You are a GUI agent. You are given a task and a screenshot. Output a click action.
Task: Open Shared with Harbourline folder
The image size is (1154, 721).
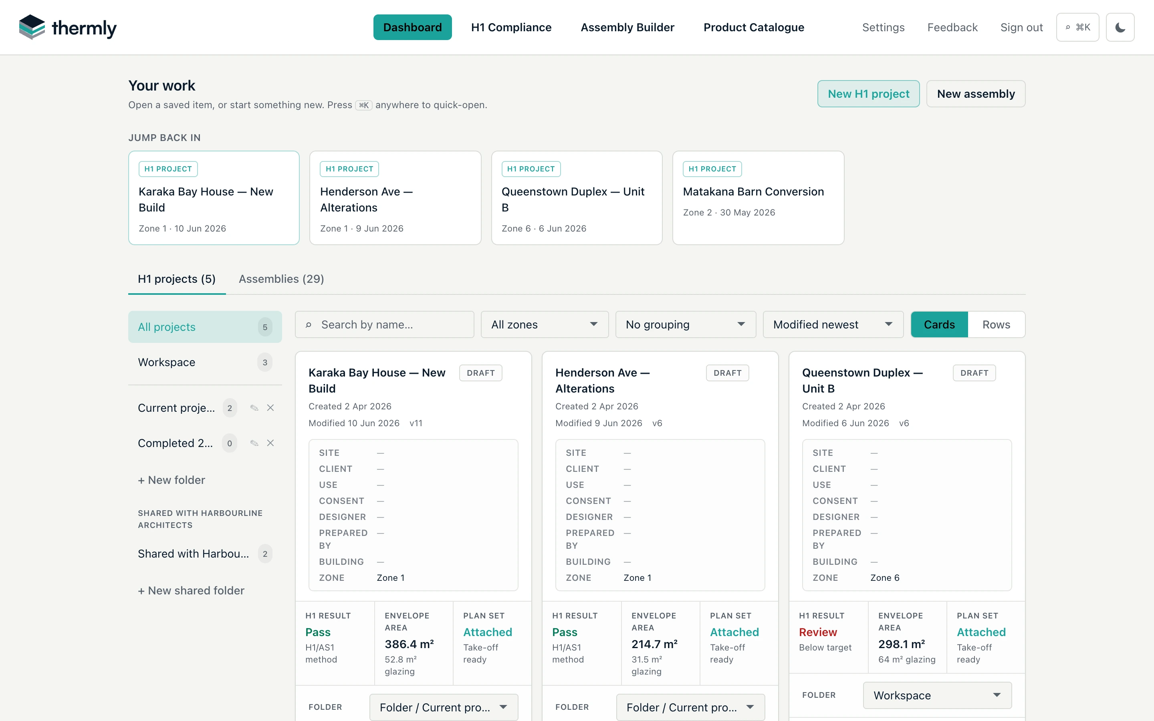click(205, 554)
